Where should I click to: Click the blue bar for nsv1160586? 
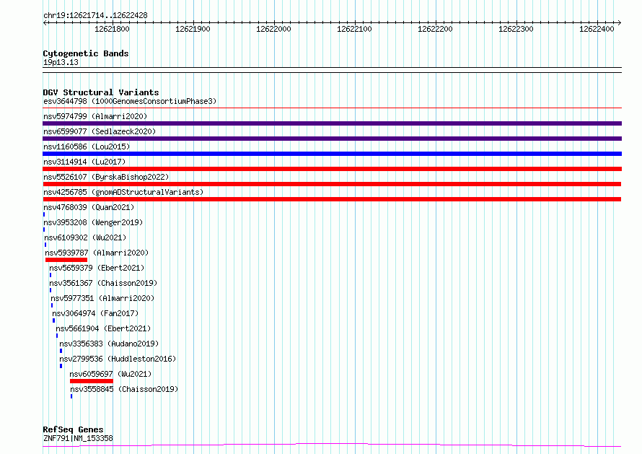[332, 154]
